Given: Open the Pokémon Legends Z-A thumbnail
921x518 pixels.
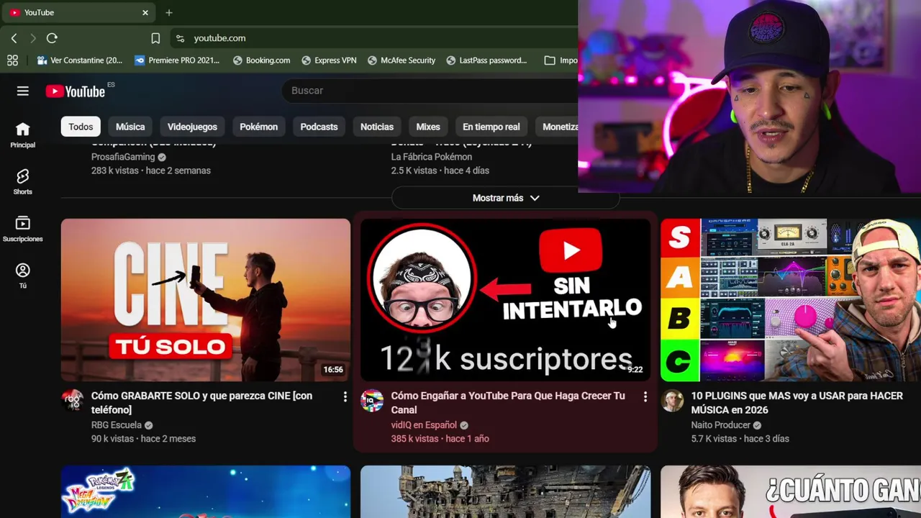Looking at the screenshot, I should tap(206, 492).
